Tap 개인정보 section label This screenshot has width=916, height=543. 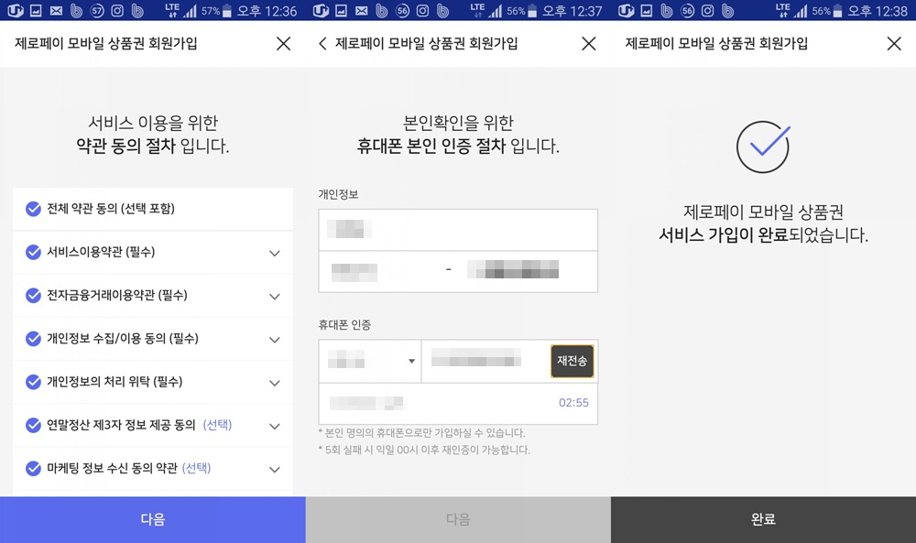(338, 194)
